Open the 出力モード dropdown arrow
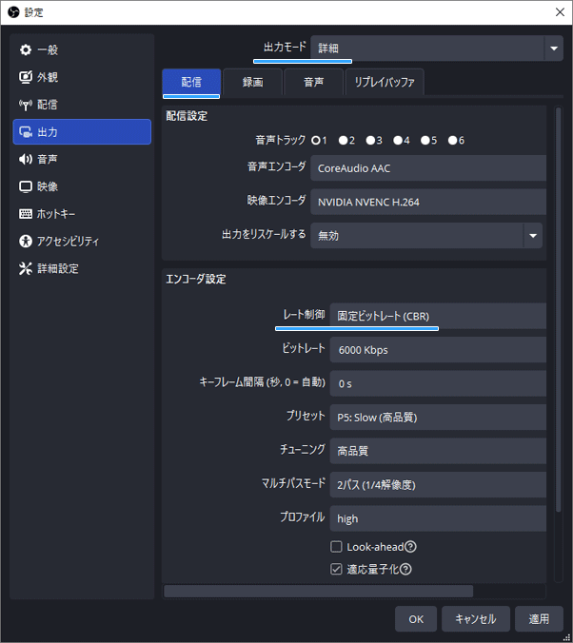Viewport: 573px width, 643px height. (554, 49)
